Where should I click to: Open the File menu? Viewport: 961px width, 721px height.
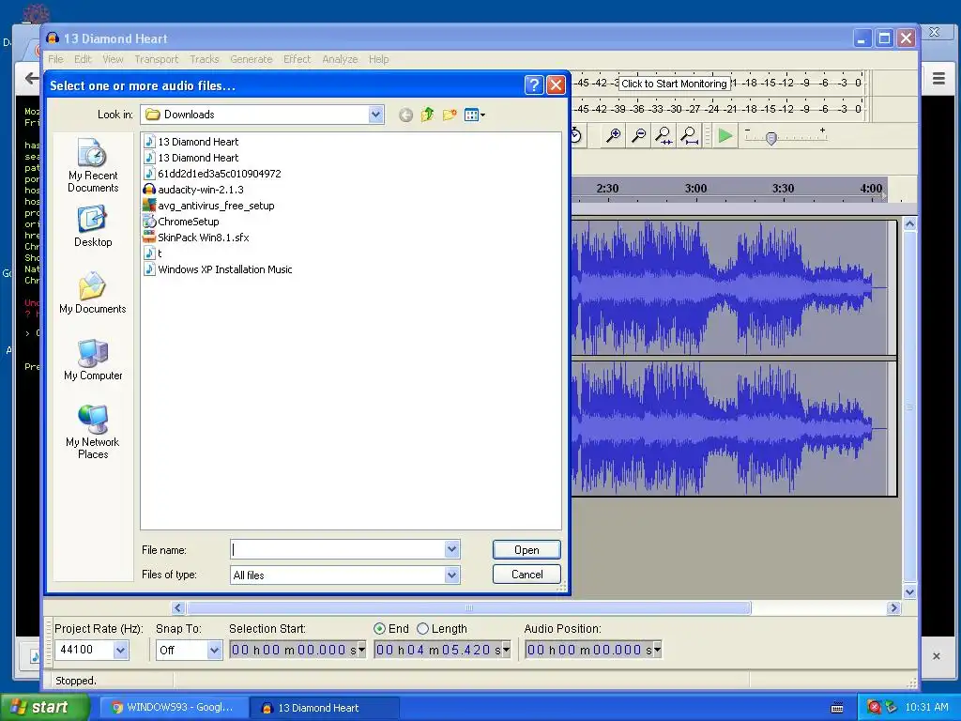pyautogui.click(x=55, y=59)
